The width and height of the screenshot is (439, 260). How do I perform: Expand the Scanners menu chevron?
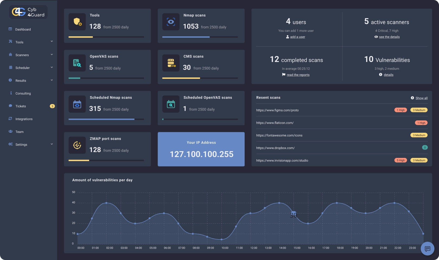point(52,54)
